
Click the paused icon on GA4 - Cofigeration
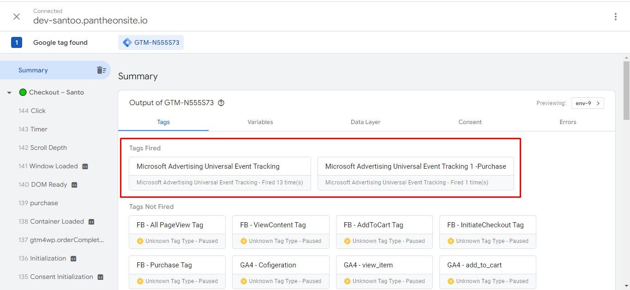pyautogui.click(x=244, y=281)
